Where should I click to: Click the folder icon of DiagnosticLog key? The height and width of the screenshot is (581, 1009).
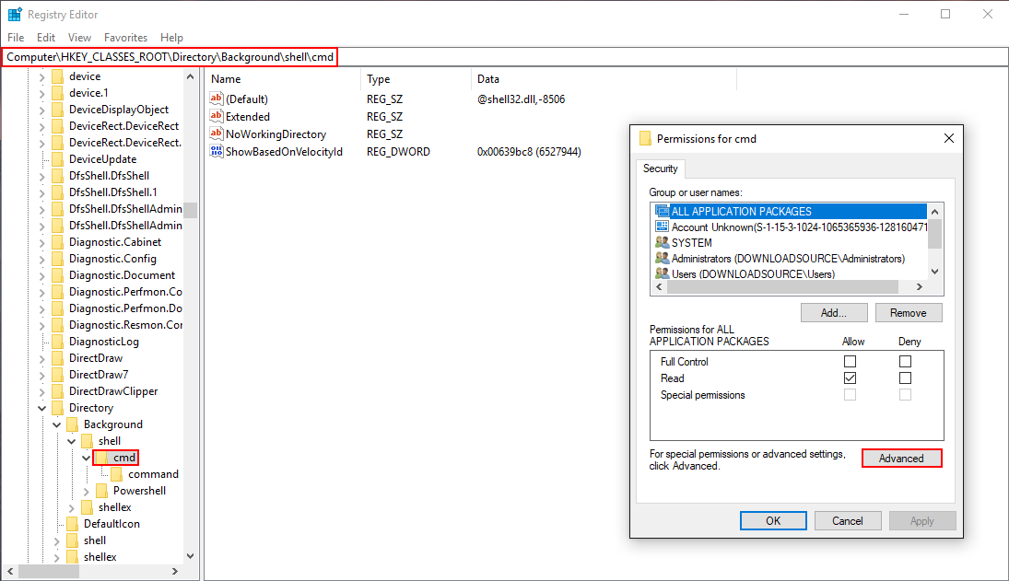58,342
